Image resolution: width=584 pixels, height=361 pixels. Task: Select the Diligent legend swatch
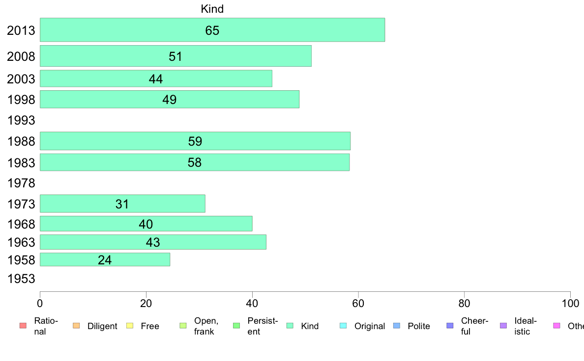point(76,326)
